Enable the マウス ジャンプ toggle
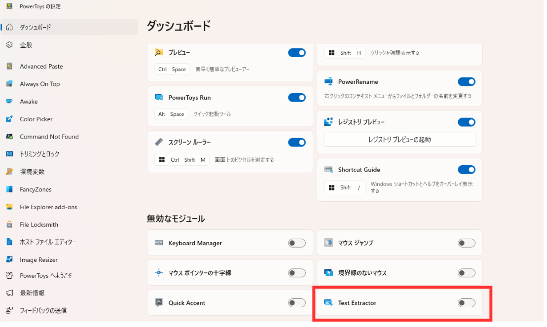 (x=467, y=243)
